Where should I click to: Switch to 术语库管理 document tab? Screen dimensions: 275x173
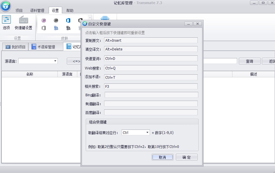(45, 47)
